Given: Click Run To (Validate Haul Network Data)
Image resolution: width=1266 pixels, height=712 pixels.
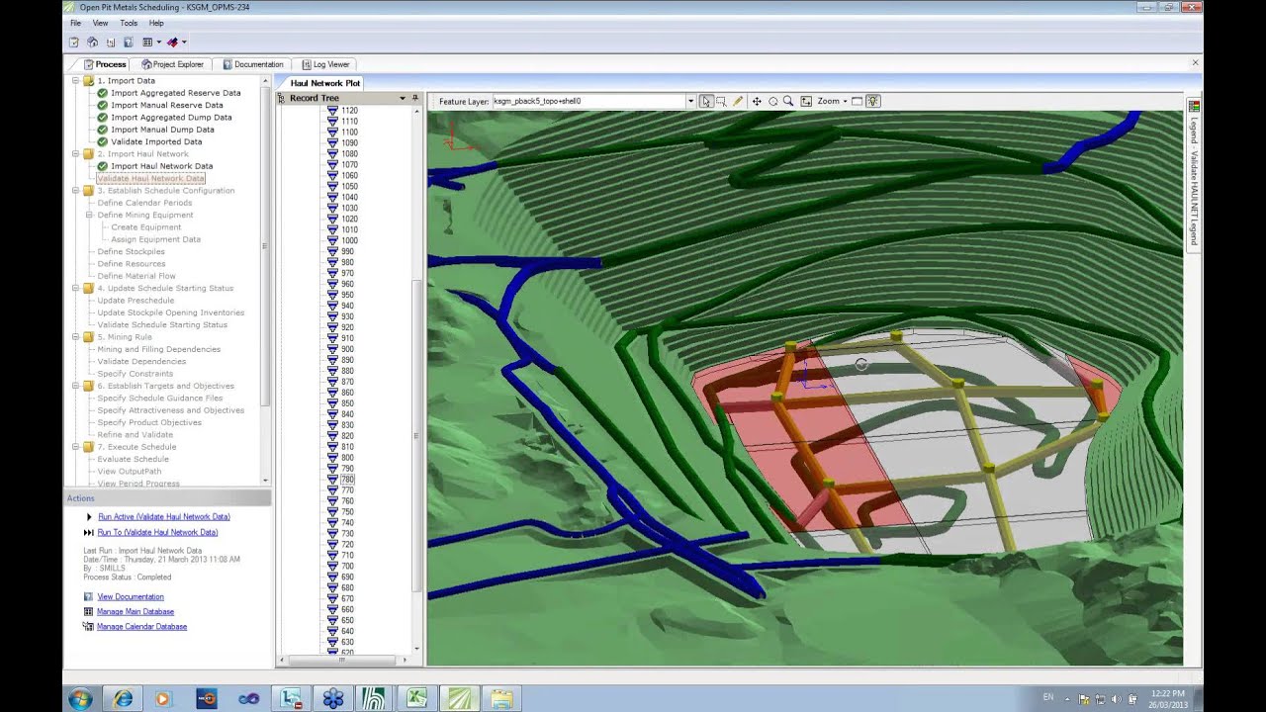Looking at the screenshot, I should [x=157, y=532].
